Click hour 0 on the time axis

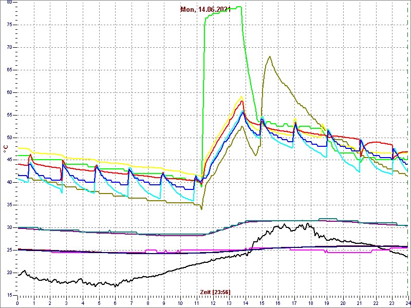coord(17,303)
